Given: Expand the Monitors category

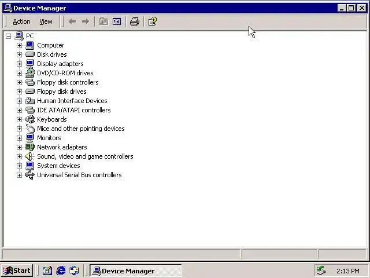Looking at the screenshot, I should point(19,138).
